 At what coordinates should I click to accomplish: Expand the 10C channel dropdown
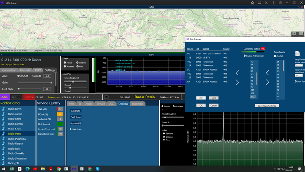pyautogui.click(x=16, y=97)
